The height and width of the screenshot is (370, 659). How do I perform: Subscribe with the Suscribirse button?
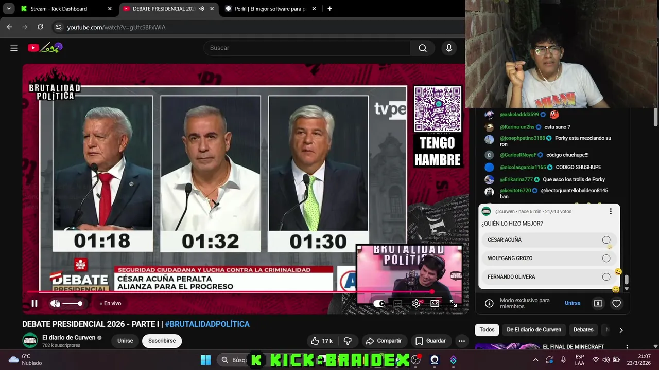click(162, 341)
